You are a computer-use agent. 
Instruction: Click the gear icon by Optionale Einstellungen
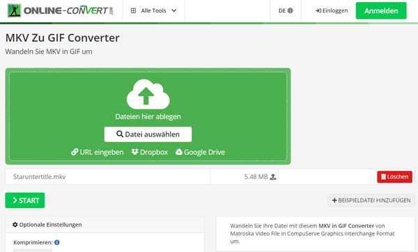point(15,225)
